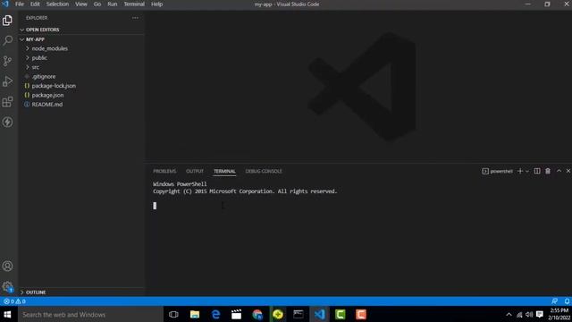The width and height of the screenshot is (572, 322).
Task: Click the Search the web and Windows box
Action: pos(90,314)
